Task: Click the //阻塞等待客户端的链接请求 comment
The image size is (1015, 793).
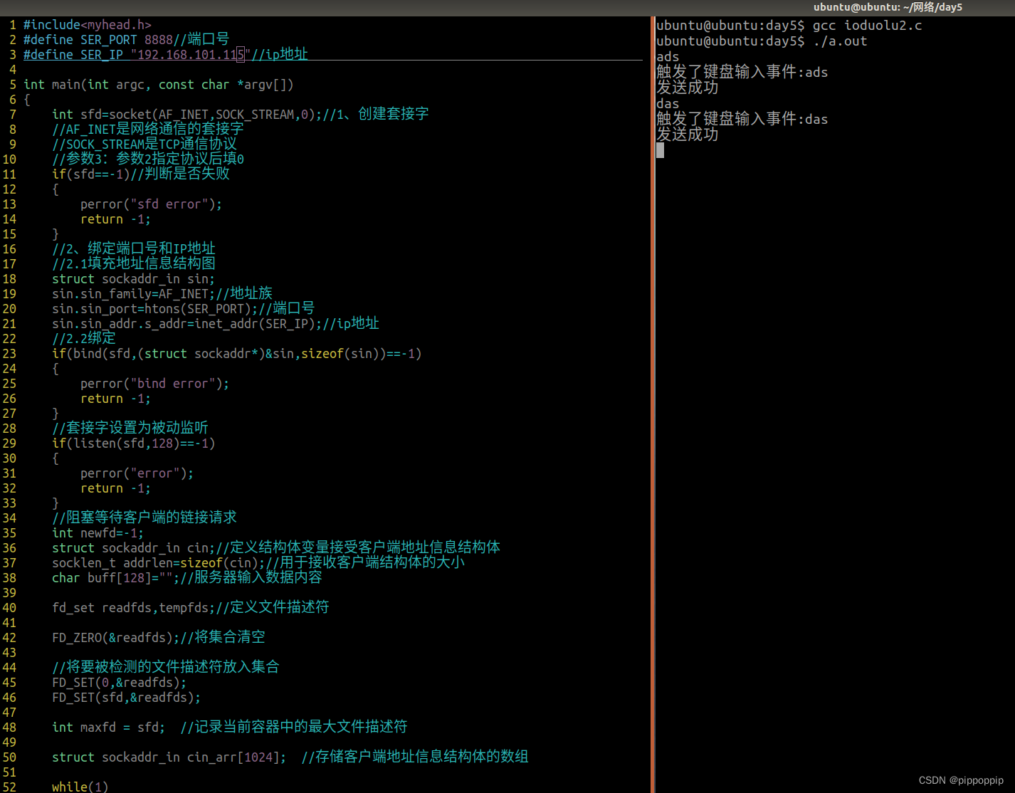Action: click(144, 518)
